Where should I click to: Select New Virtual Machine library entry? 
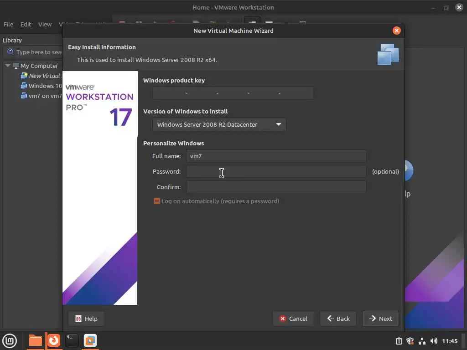45,76
